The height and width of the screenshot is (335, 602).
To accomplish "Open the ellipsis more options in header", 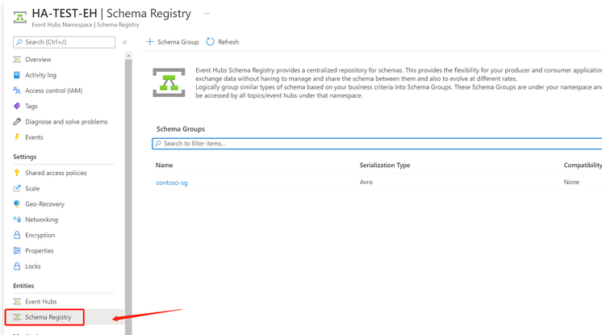I will coord(207,13).
